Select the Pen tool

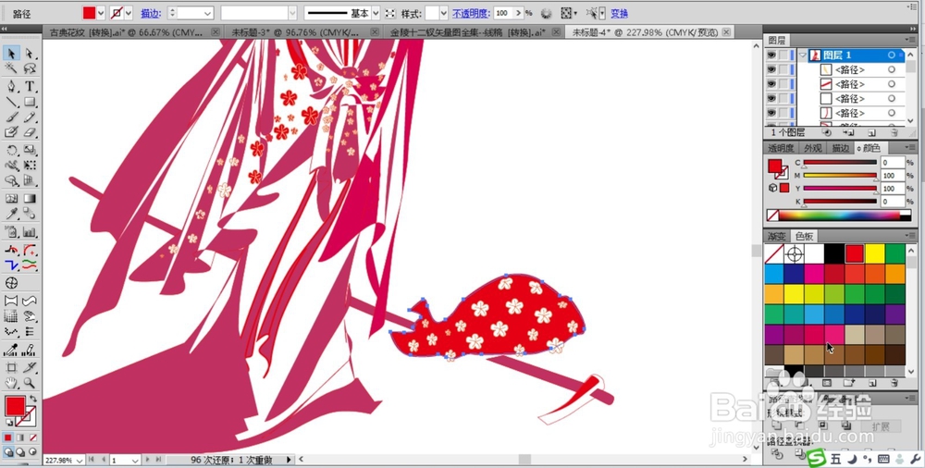point(11,87)
